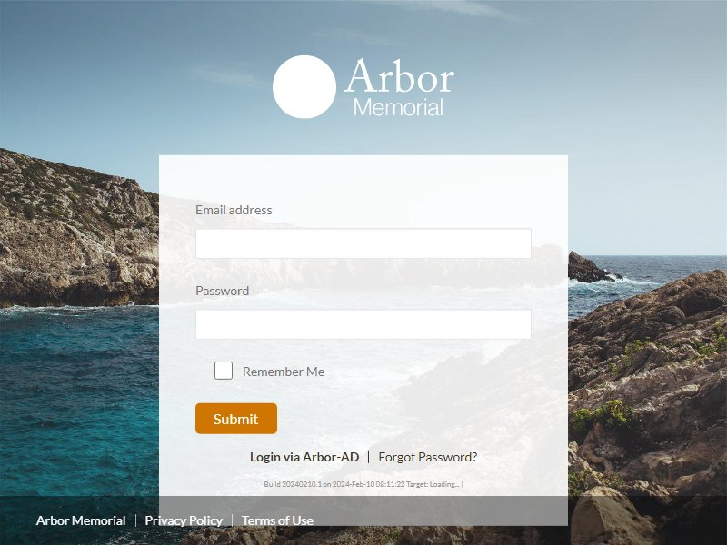Click the divider between Privacy Policy and Terms

tap(232, 520)
